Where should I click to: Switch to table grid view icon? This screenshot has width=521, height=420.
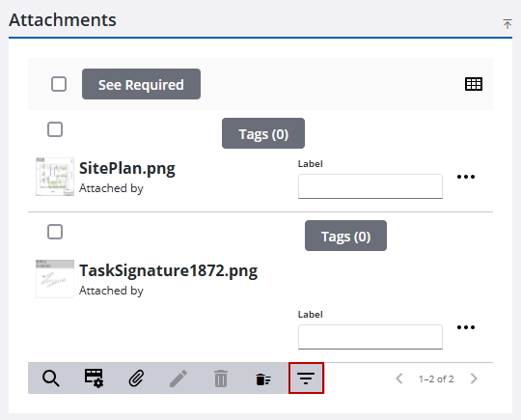474,84
